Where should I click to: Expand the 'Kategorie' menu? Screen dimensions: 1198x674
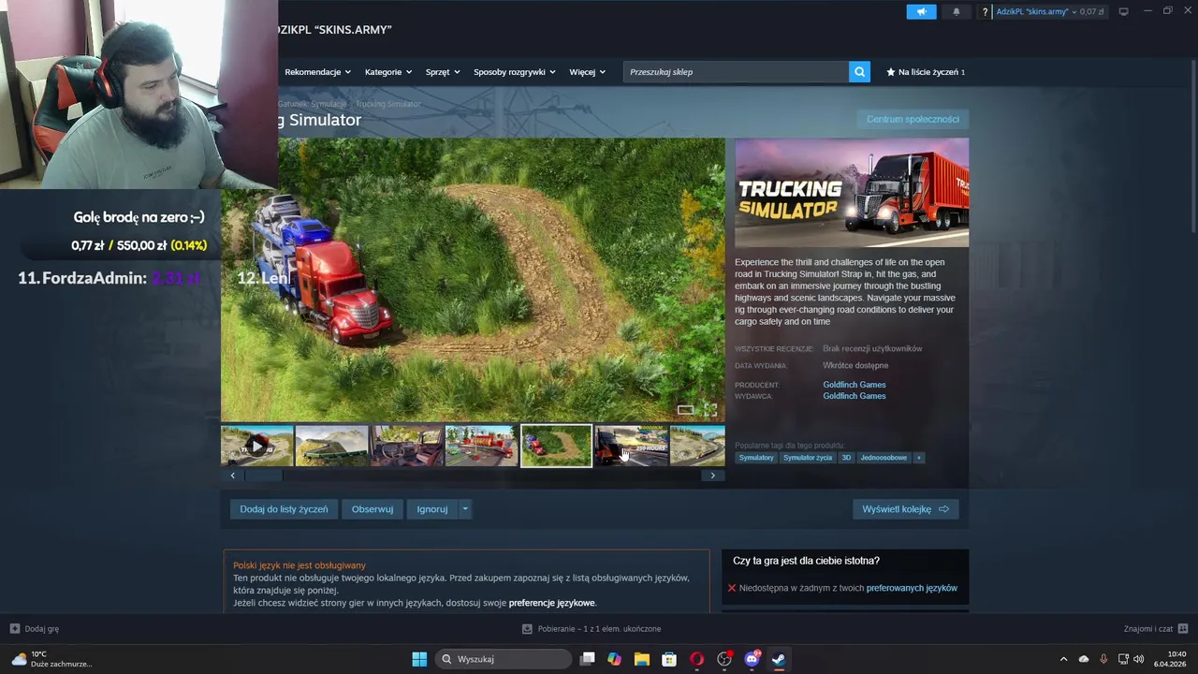point(388,72)
